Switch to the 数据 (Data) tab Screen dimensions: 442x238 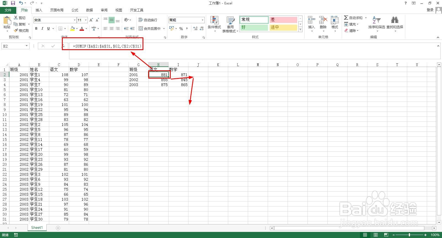(x=90, y=10)
